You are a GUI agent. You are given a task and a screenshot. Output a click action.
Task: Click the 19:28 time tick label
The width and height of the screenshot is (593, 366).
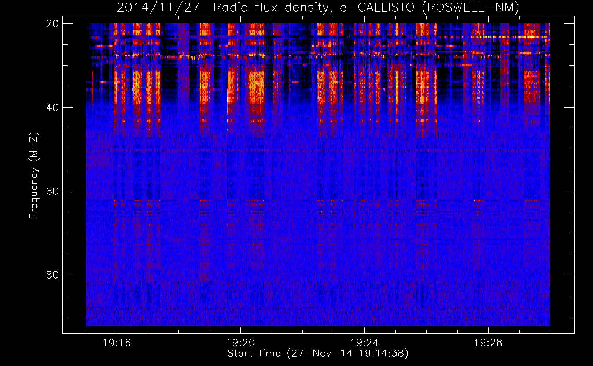coord(489,343)
